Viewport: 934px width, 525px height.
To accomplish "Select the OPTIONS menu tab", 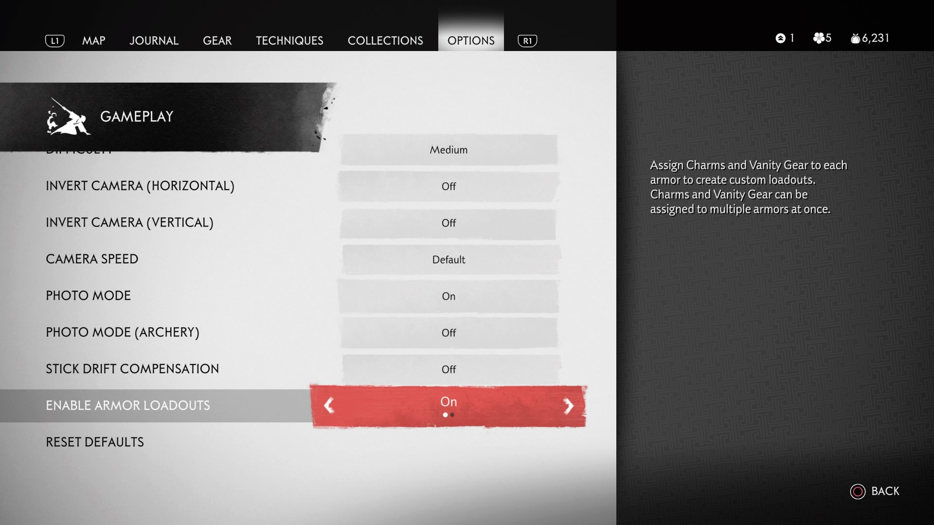I will pyautogui.click(x=471, y=40).
